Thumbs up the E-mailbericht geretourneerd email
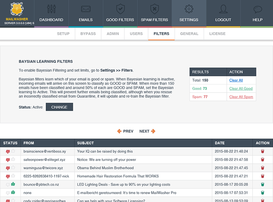 (x=13, y=192)
